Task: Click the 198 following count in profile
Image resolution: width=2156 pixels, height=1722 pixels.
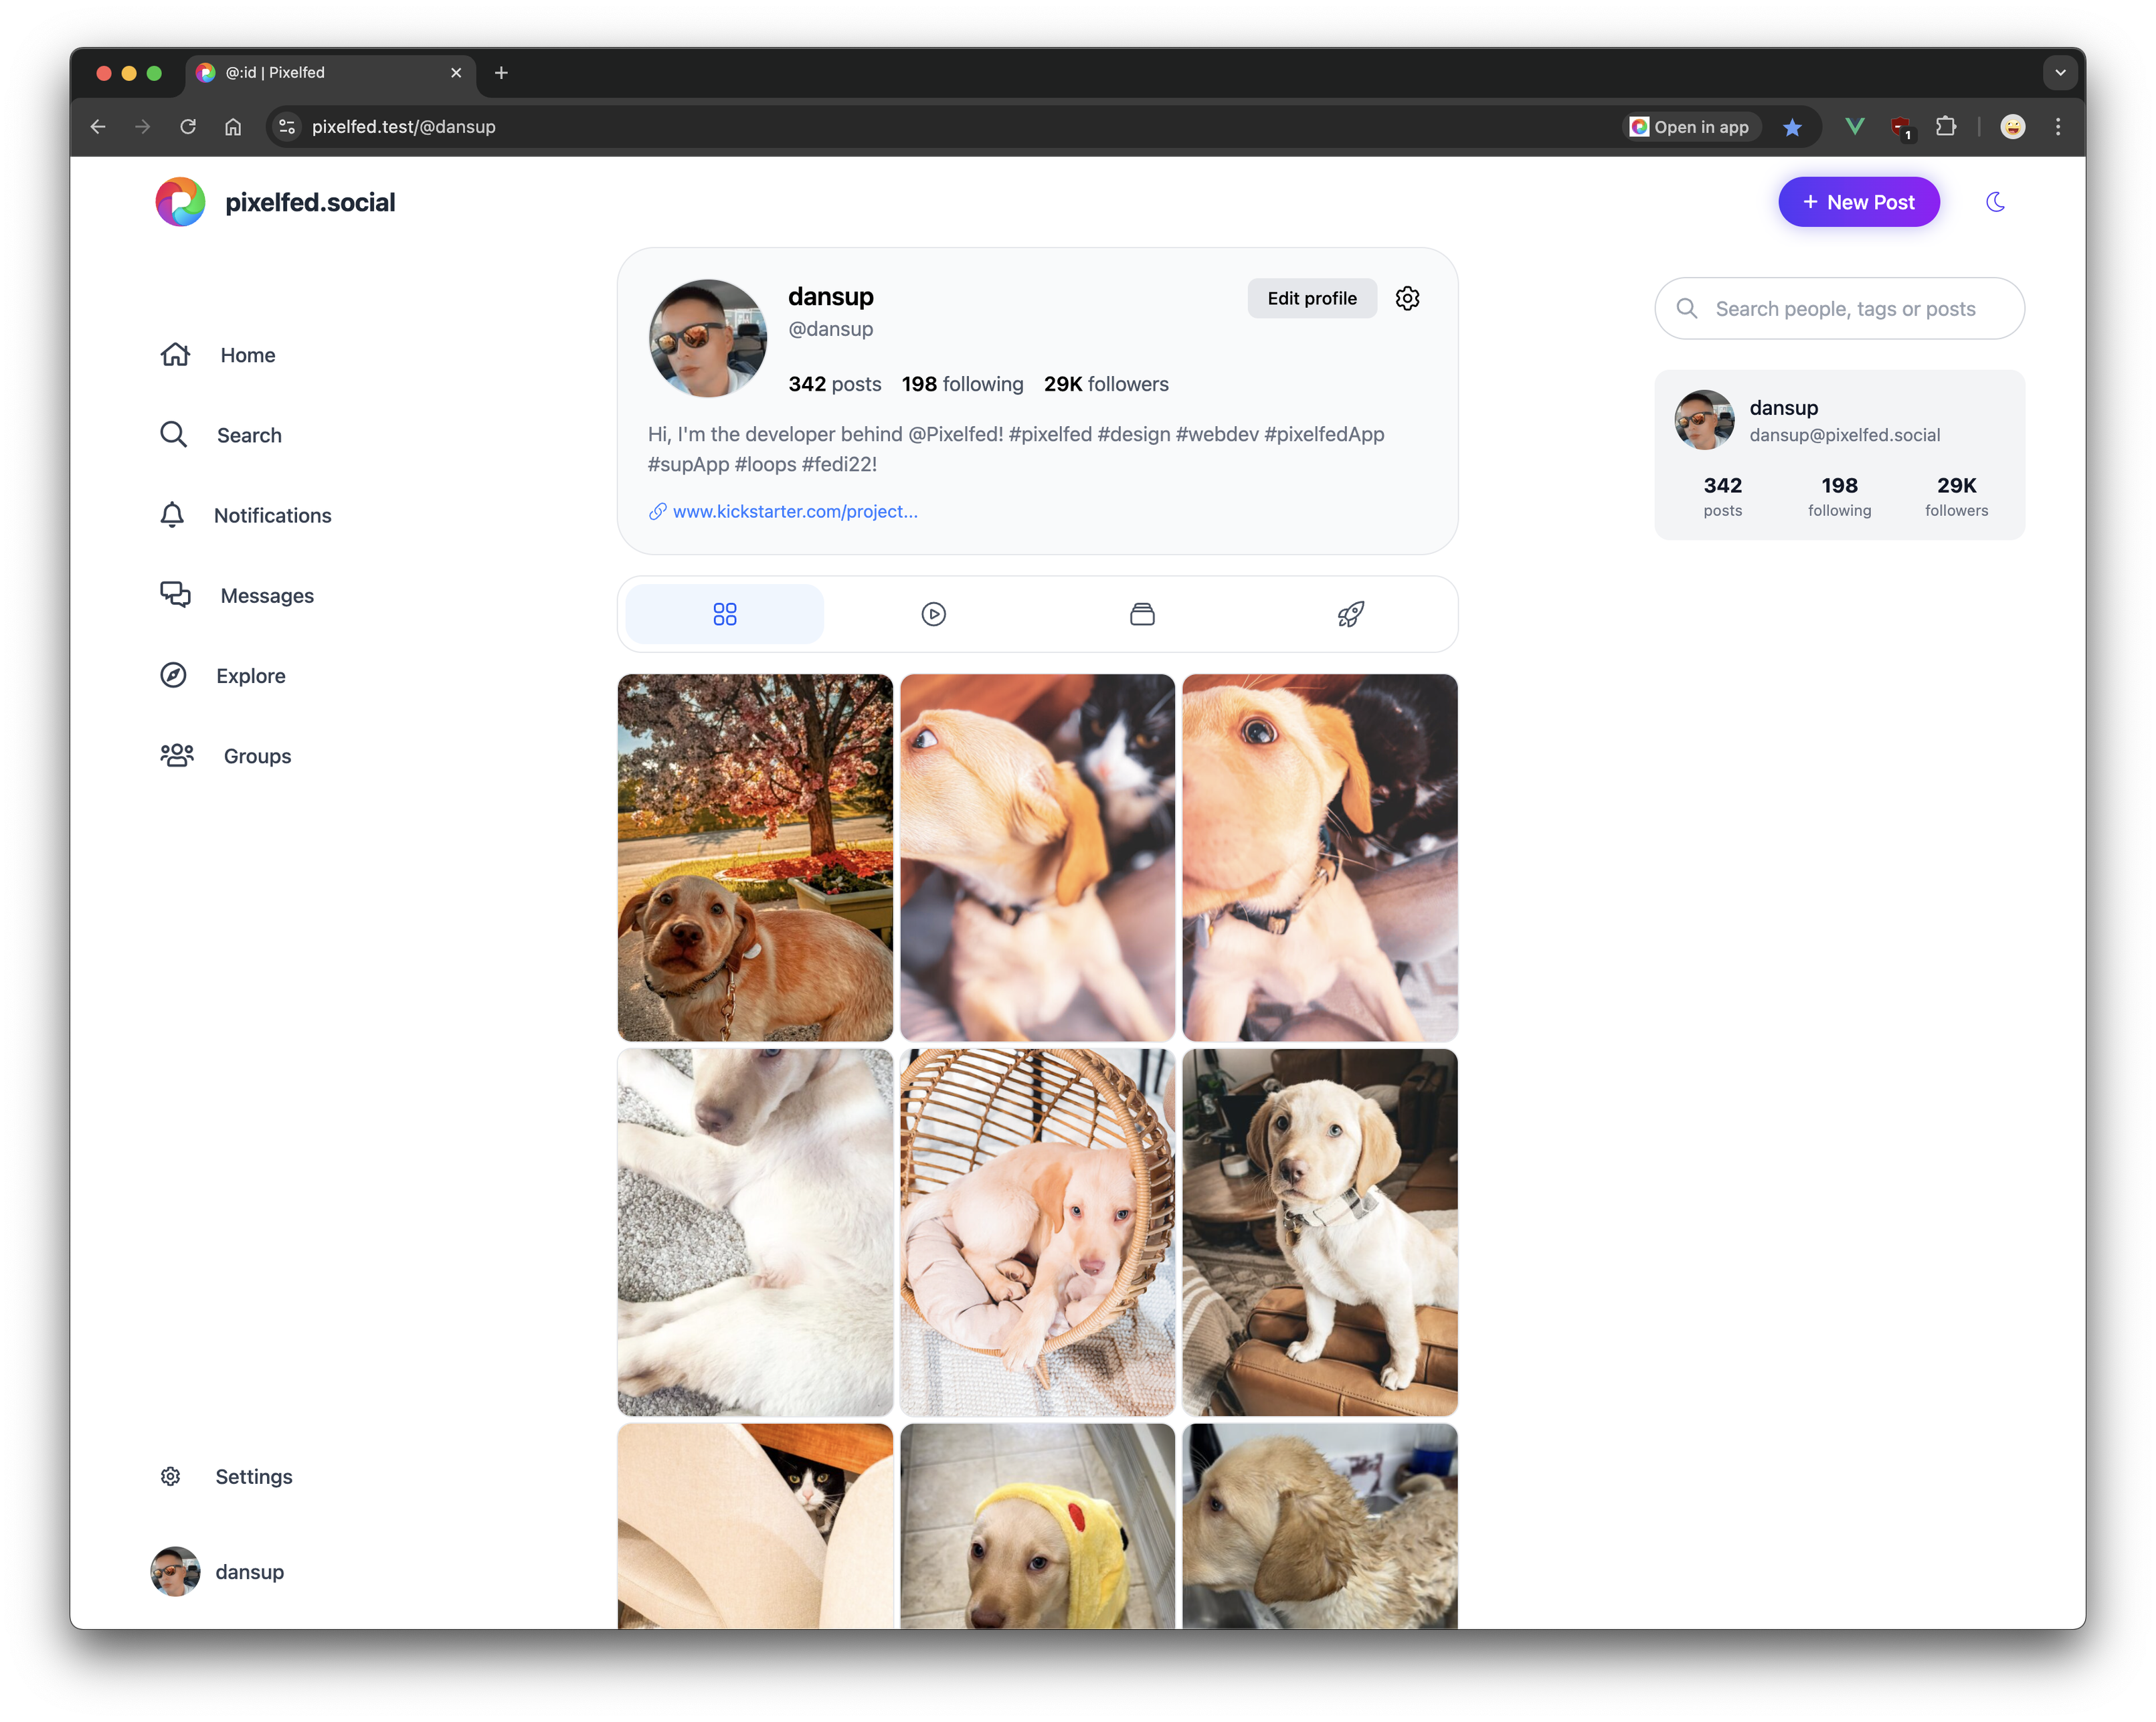Action: click(962, 384)
